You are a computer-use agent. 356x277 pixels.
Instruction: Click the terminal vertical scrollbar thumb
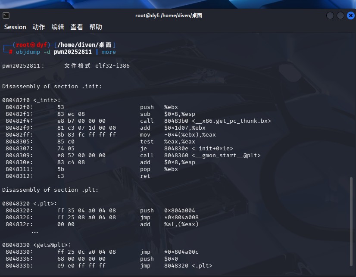pos(351,221)
